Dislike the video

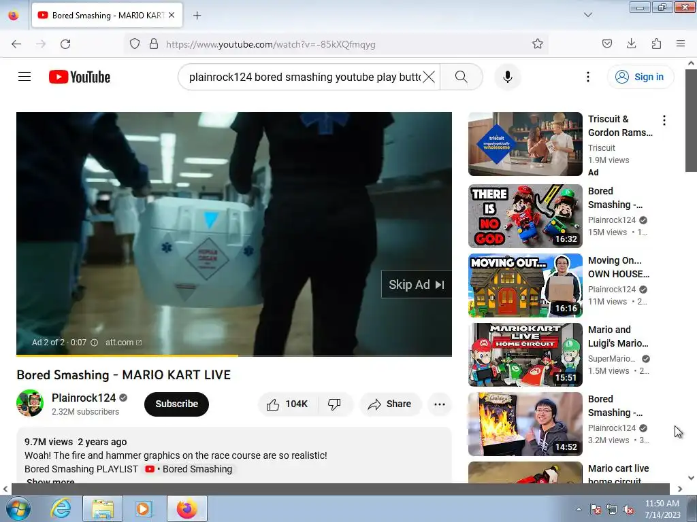tap(334, 404)
